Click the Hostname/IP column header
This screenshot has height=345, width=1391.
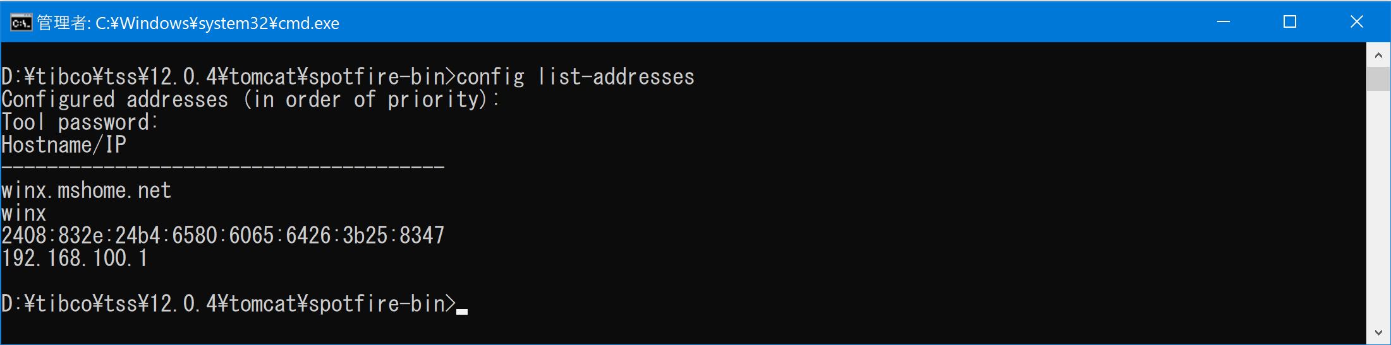64,145
